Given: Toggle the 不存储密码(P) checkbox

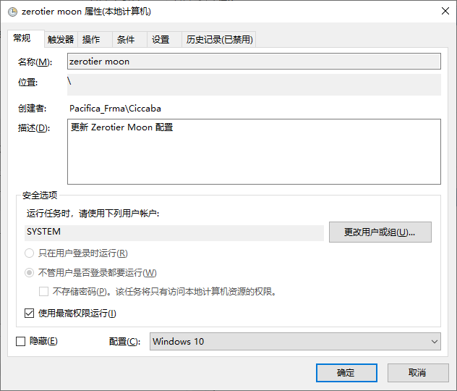Looking at the screenshot, I should point(43,291).
